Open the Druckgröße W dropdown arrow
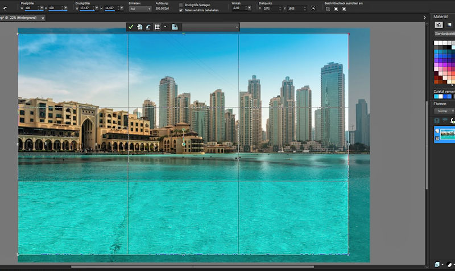The image size is (455, 271). pyautogui.click(x=97, y=8)
